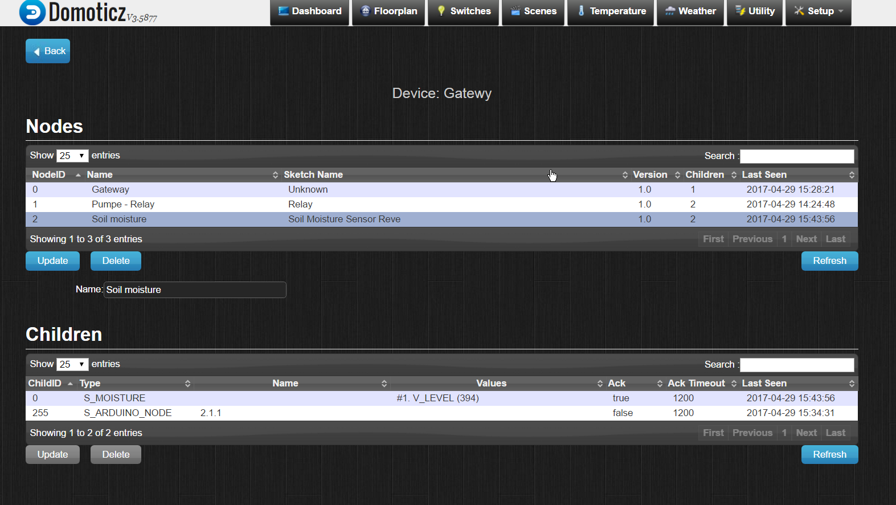Open Children show entries dropdown
The height and width of the screenshot is (505, 896).
pos(72,364)
